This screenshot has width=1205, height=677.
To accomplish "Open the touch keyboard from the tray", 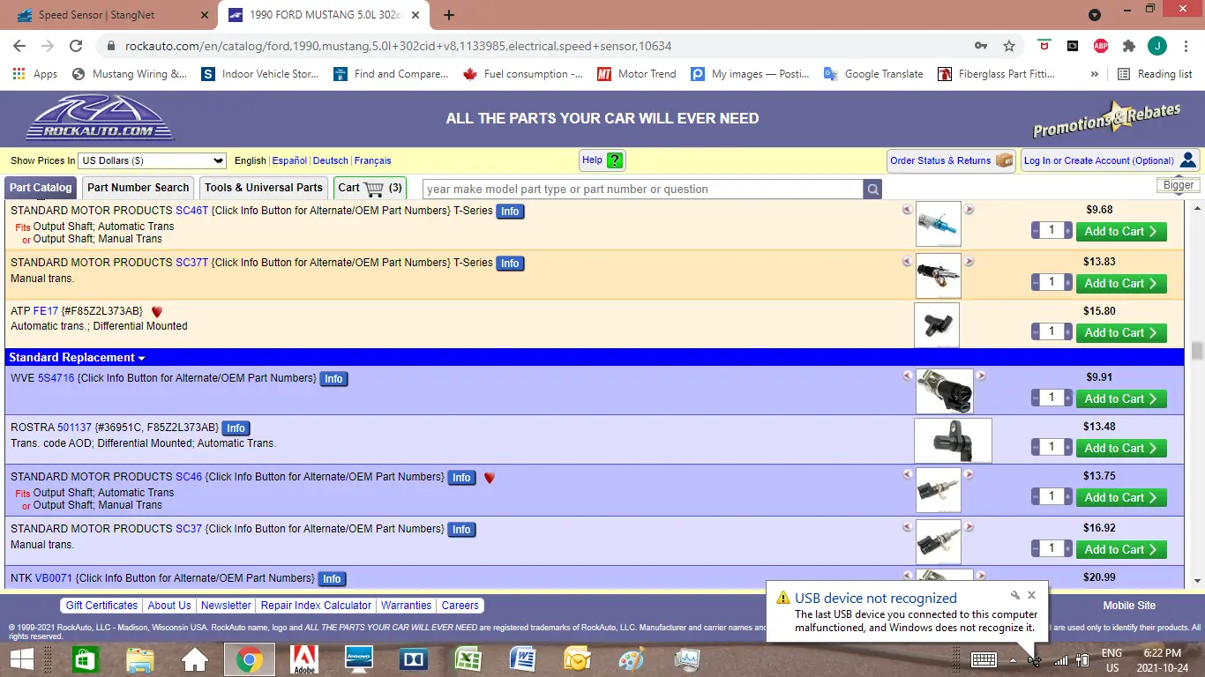I will point(984,659).
